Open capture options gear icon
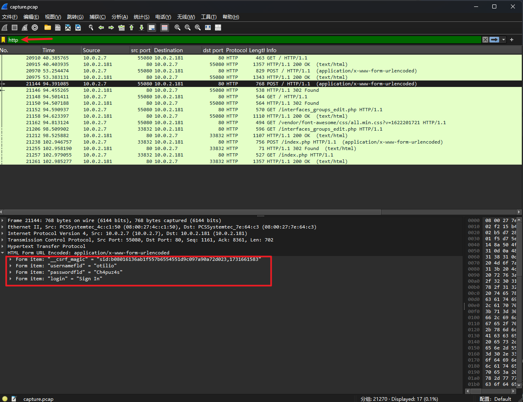523x402 pixels. pos(35,28)
